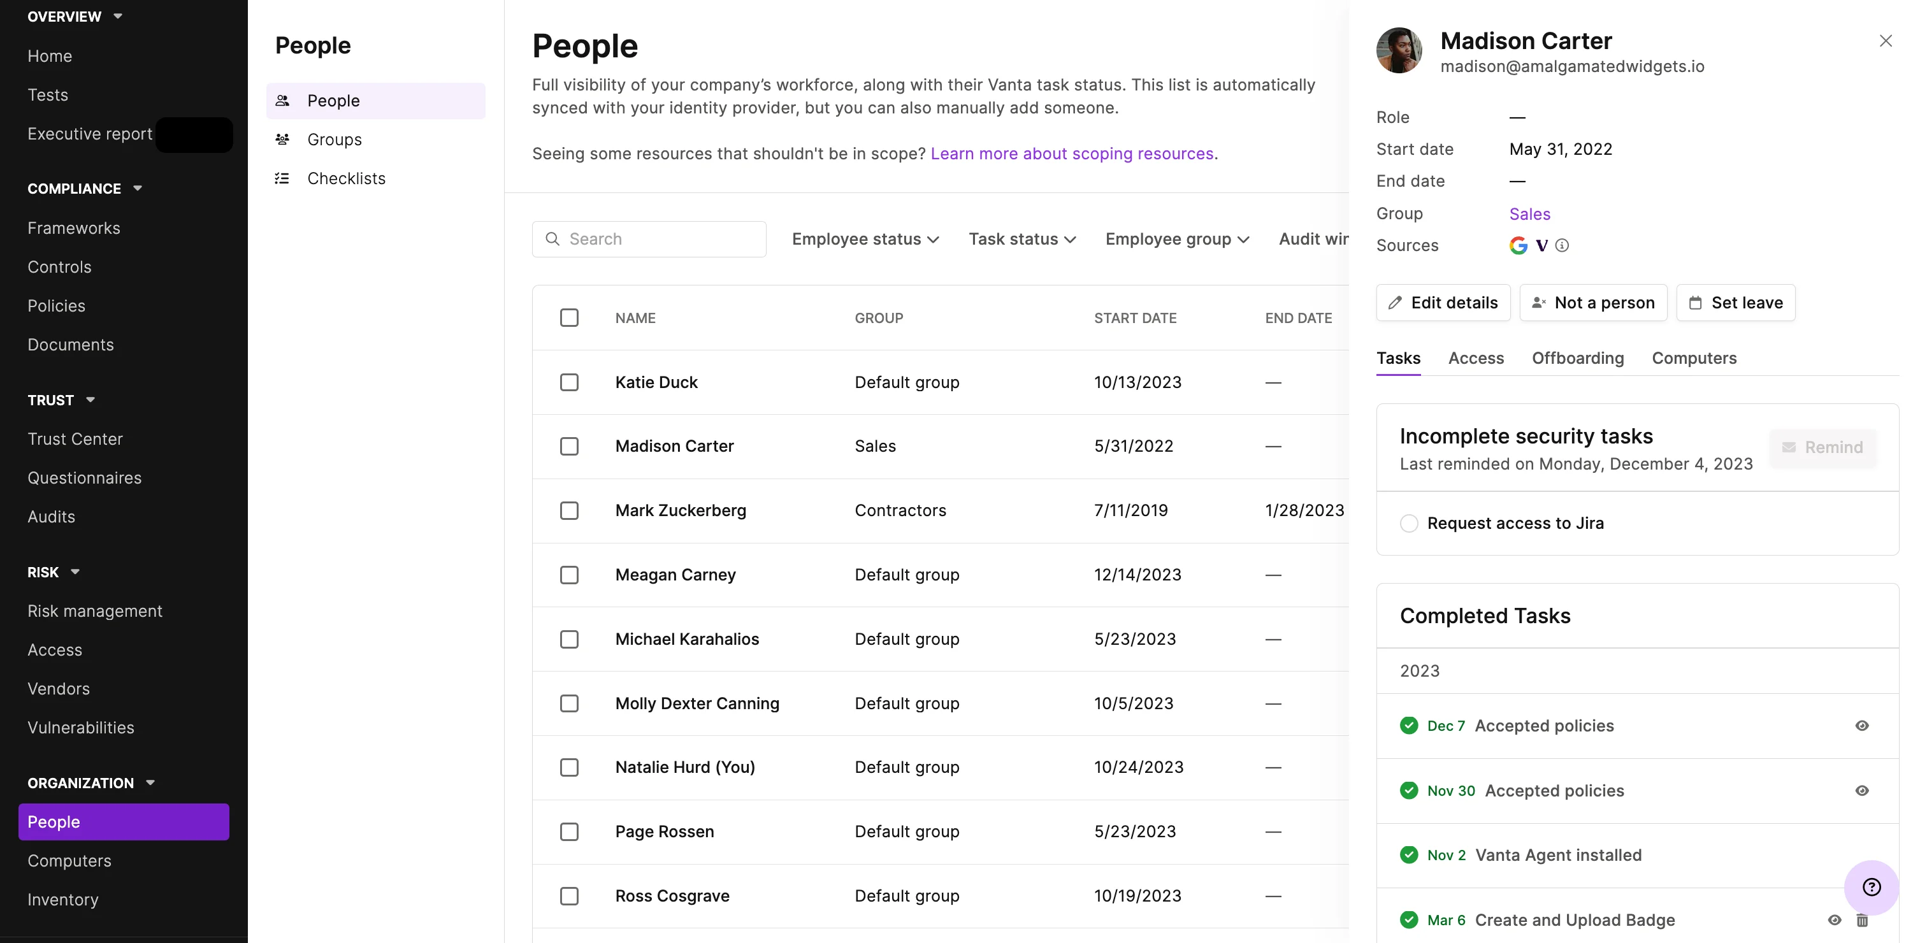Switch to the Offboarding tab
The image size is (1927, 943).
[x=1577, y=358]
